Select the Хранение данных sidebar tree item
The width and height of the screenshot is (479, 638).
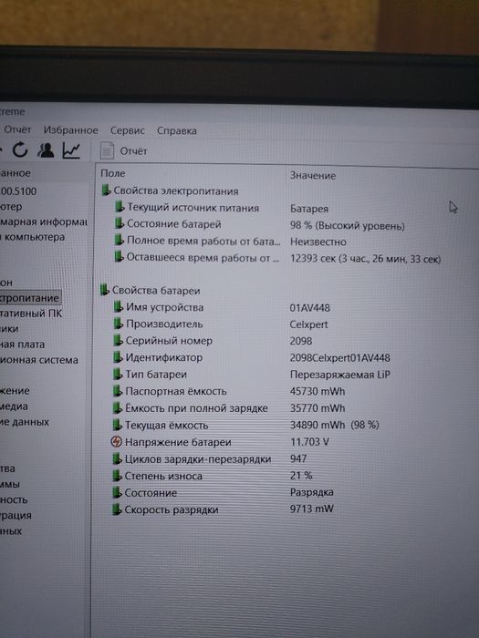point(25,422)
